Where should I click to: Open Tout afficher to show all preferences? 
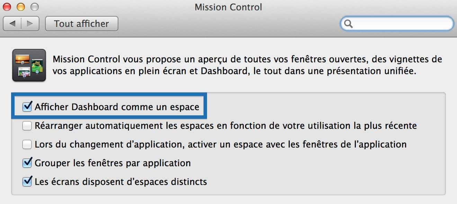point(82,24)
